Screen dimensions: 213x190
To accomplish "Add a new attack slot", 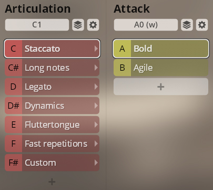I will tap(161, 87).
